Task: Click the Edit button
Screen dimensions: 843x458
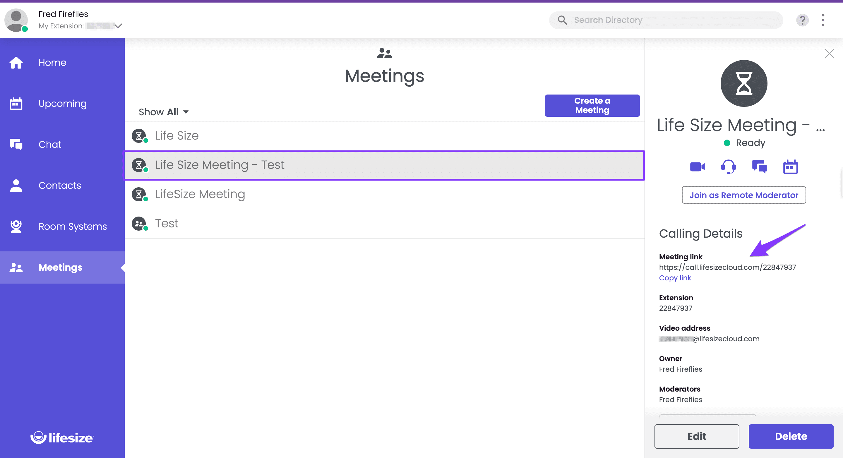Action: point(697,436)
